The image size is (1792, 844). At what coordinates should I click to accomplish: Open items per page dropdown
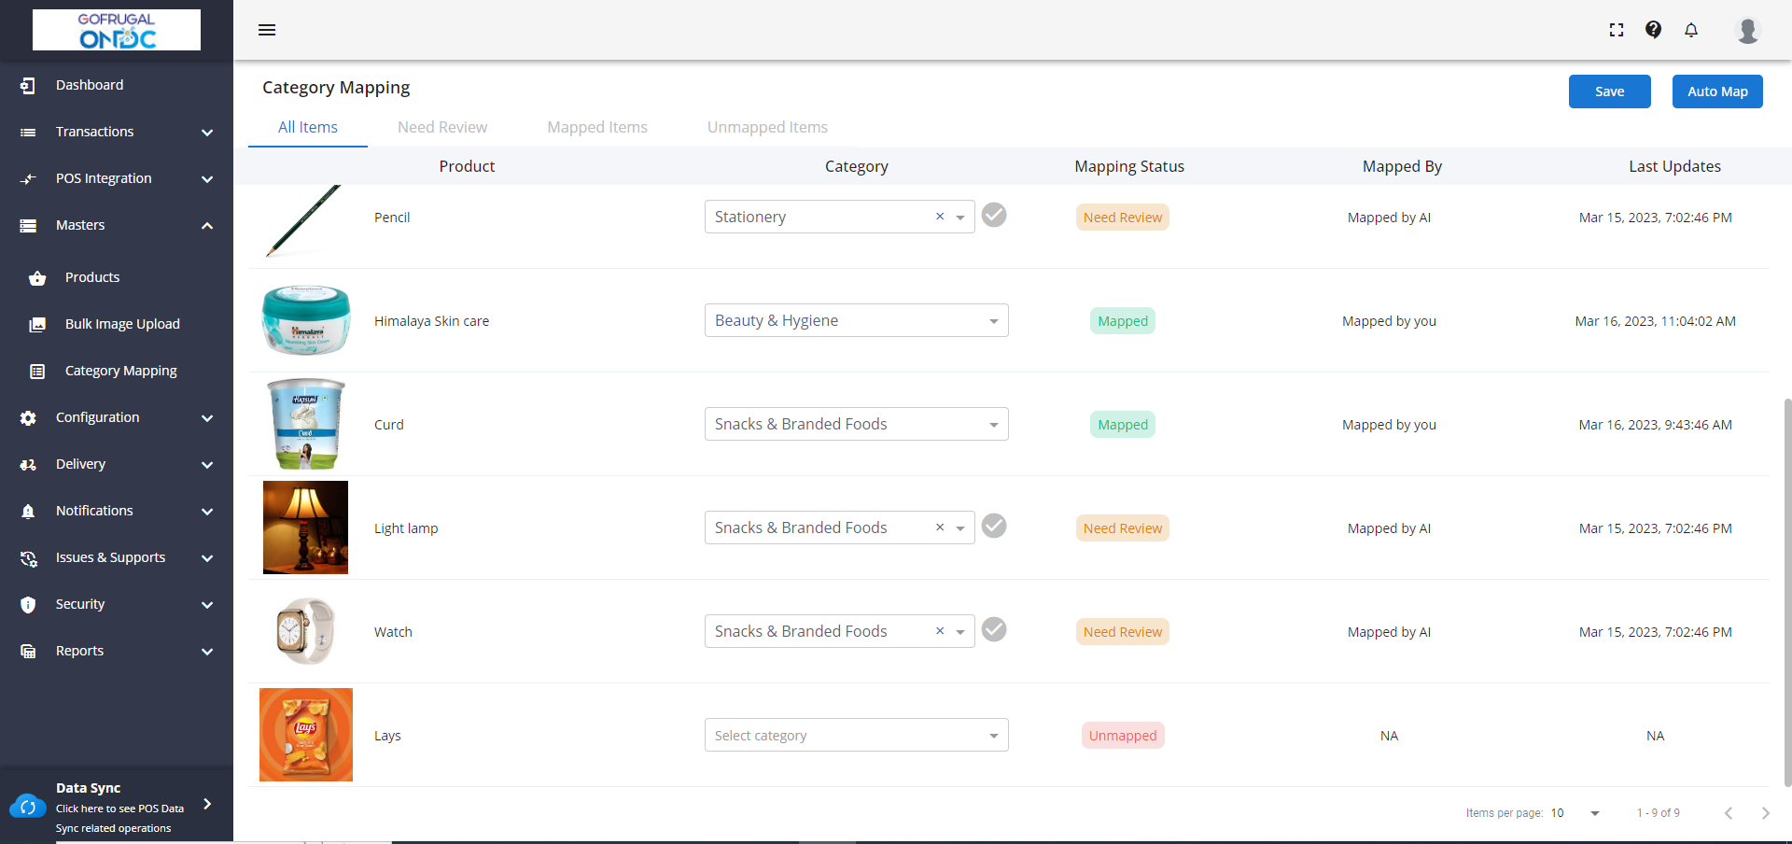(x=1594, y=813)
